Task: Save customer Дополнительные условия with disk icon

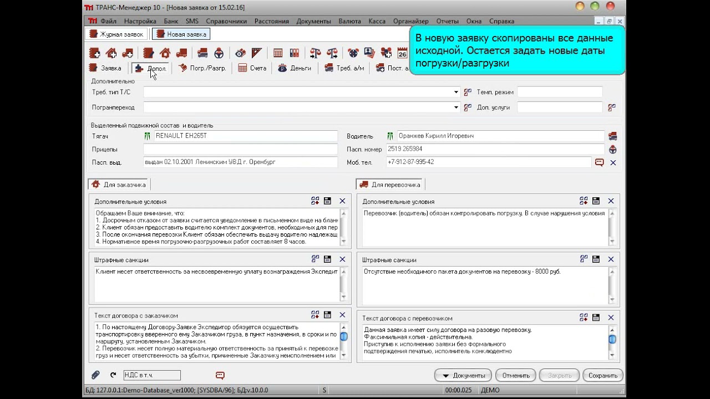Action: pyautogui.click(x=327, y=201)
